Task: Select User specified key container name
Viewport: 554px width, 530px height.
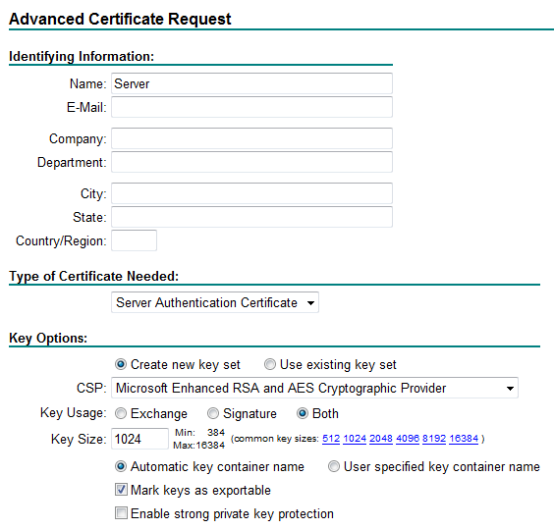Action: tap(334, 466)
